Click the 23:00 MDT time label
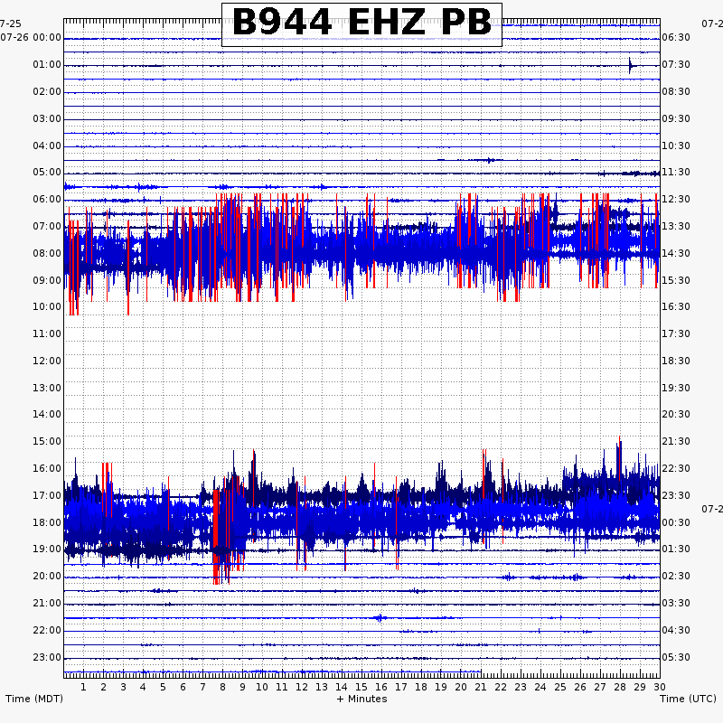 click(47, 657)
